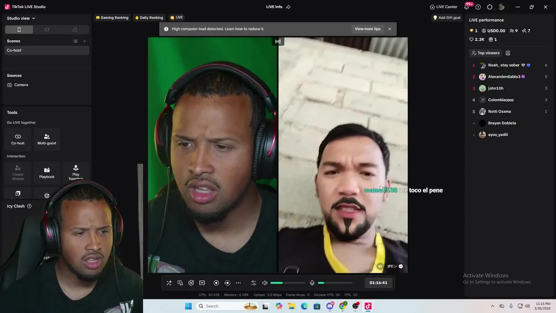Open Discord from taskbar
556x313 pixels.
330,306
